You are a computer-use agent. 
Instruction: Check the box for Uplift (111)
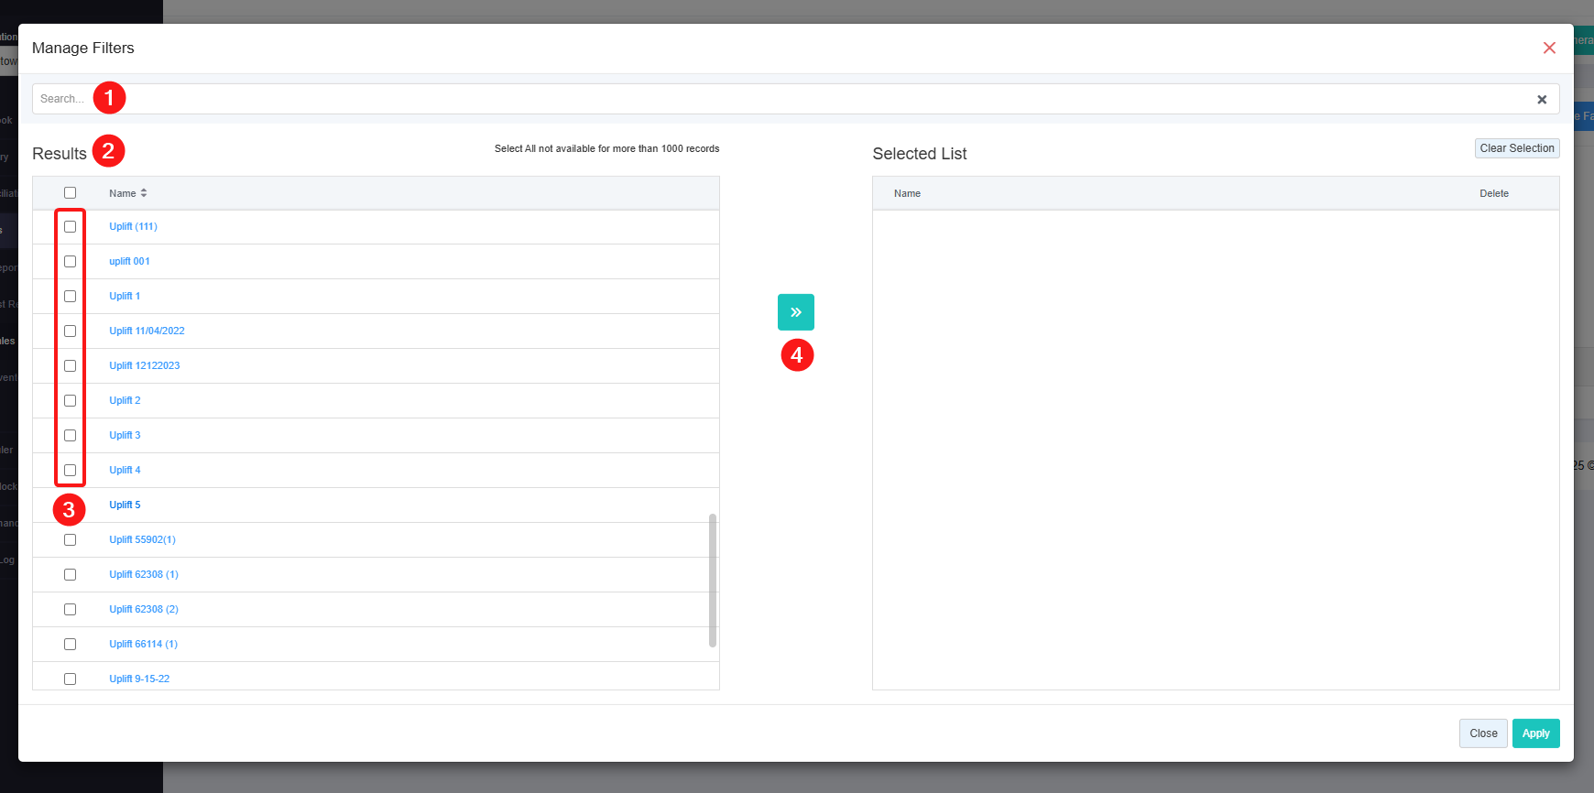coord(70,227)
